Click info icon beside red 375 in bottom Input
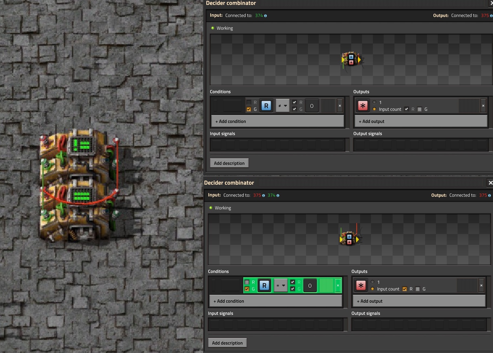 [264, 195]
